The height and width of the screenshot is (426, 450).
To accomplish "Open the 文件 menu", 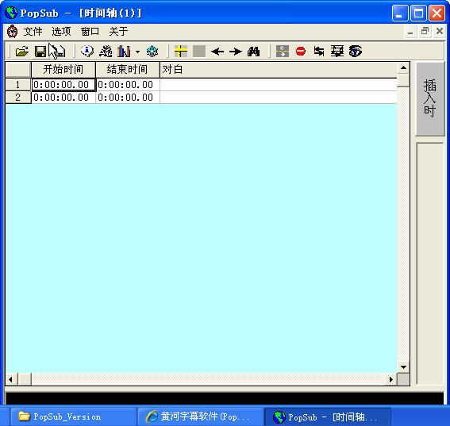I will tap(33, 31).
